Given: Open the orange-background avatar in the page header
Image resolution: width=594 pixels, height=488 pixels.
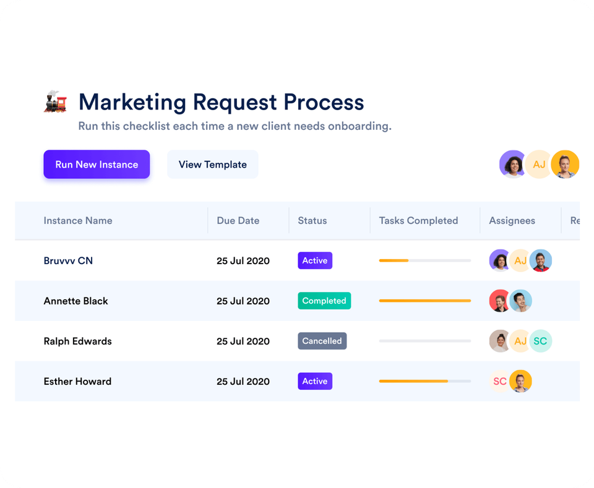Looking at the screenshot, I should point(565,165).
